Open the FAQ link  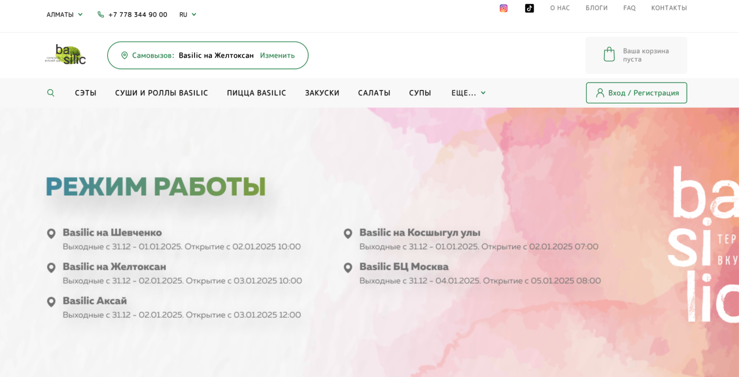point(630,8)
